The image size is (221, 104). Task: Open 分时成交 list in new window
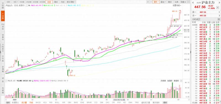219,19
